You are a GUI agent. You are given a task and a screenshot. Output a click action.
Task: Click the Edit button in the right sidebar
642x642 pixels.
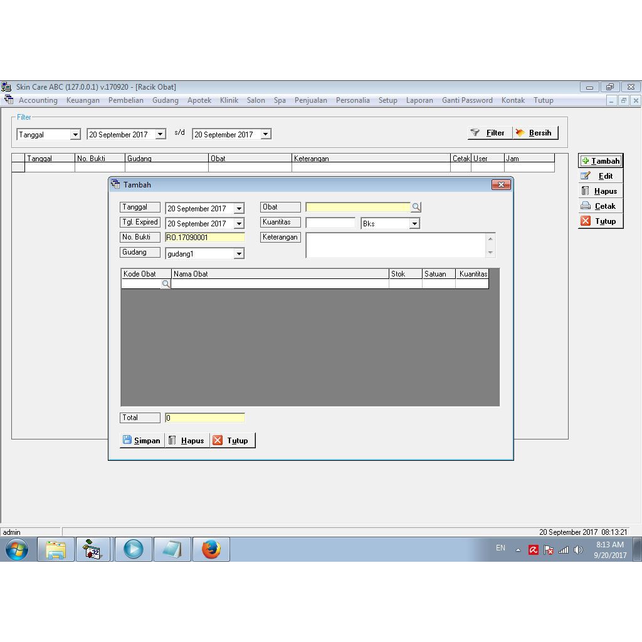tap(600, 176)
